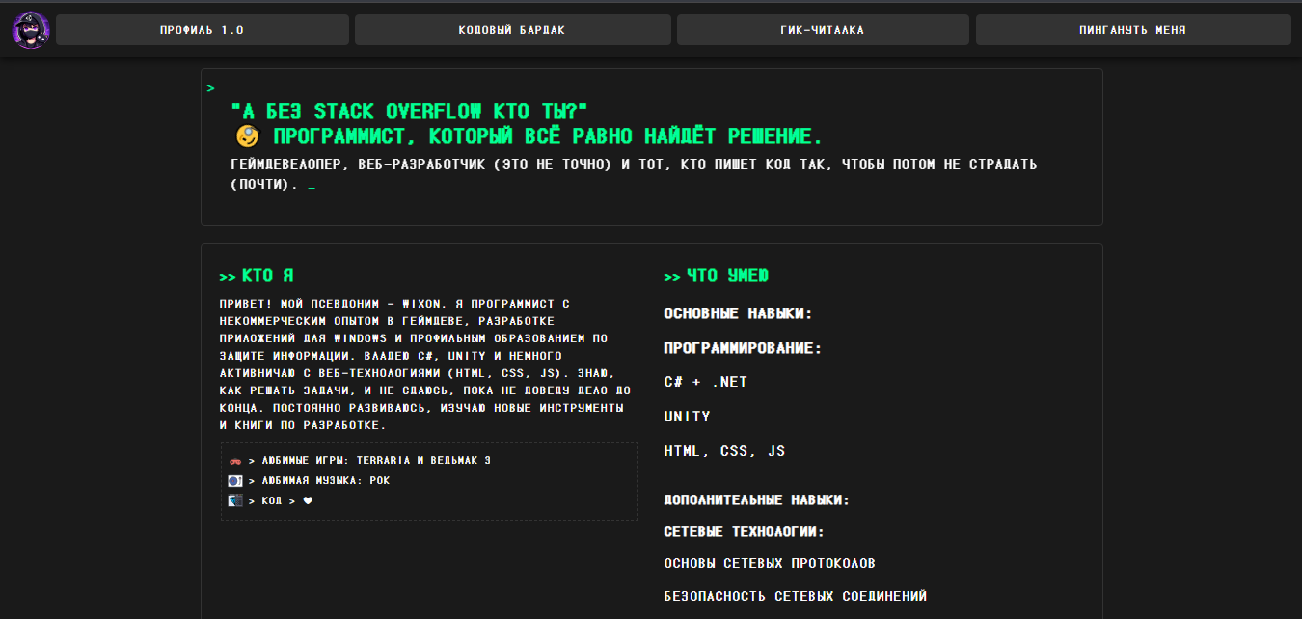Viewport: 1302px width, 619px height.
Task: Select ОСНОВЫ СЕТЕВЫХ ПРОТОКОЛОВ item
Action: pyautogui.click(x=770, y=563)
